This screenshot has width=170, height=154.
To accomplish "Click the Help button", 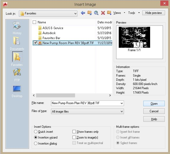I will point(154,119).
